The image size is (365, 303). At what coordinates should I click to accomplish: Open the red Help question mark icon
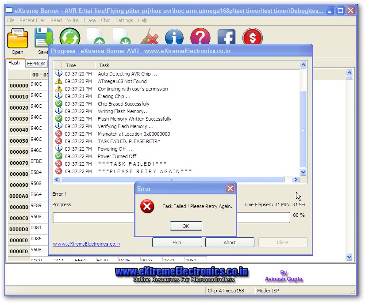tap(200, 36)
